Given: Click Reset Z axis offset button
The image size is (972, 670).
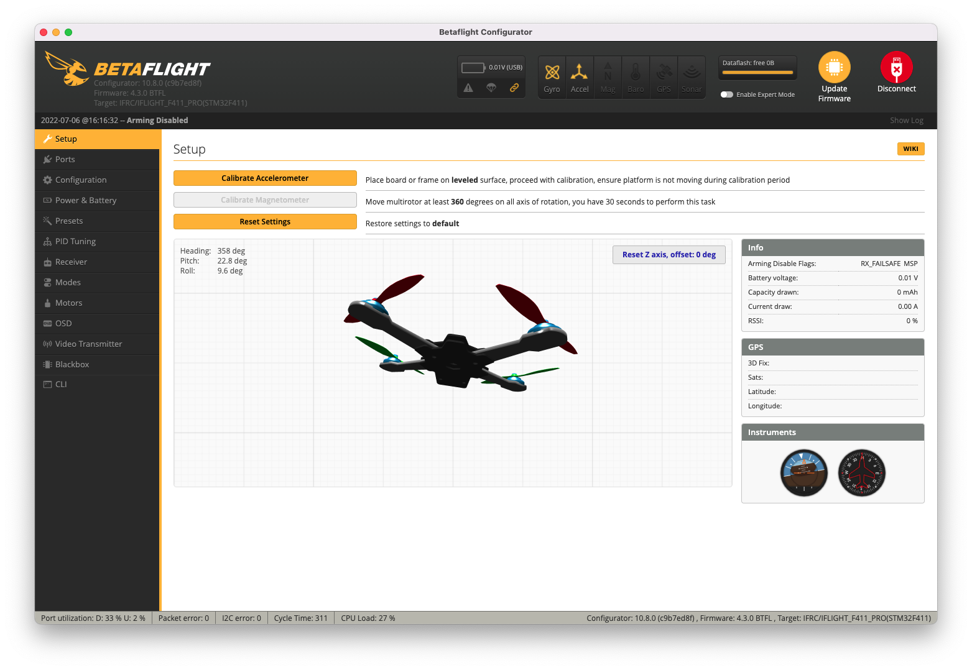Looking at the screenshot, I should (x=669, y=255).
